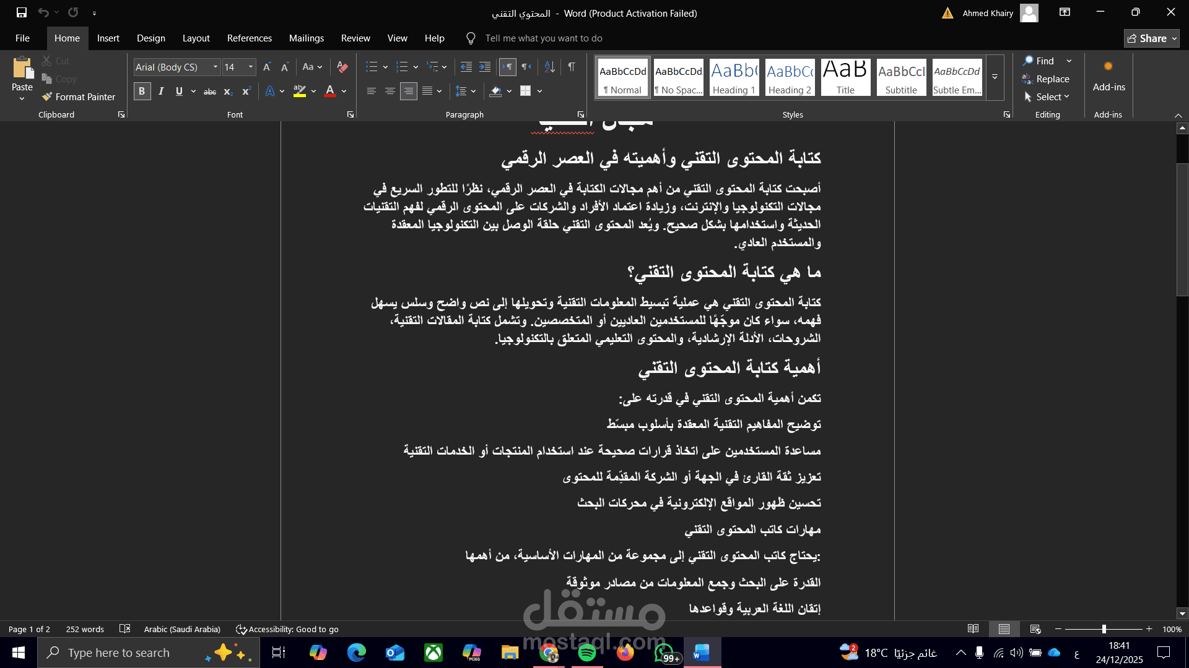1189x668 pixels.
Task: Increase font size with grow font icon
Action: (x=267, y=67)
